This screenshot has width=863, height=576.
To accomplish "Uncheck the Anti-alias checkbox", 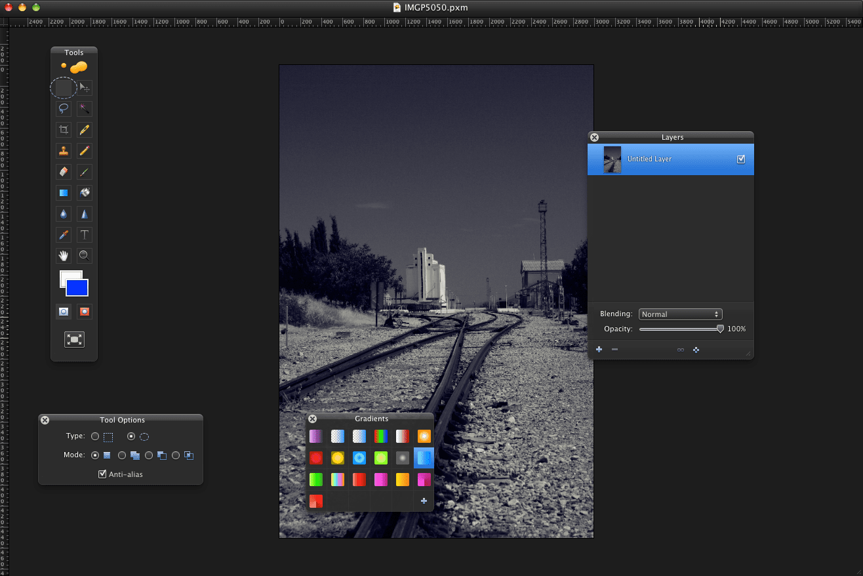I will click(x=102, y=474).
